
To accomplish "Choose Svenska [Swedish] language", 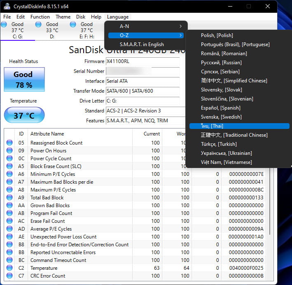I will 239,117.
